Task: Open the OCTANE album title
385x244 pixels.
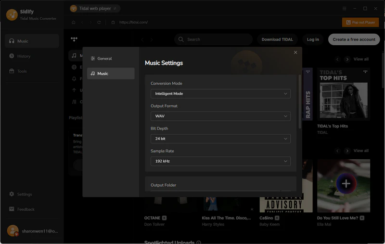Action: coord(152,218)
